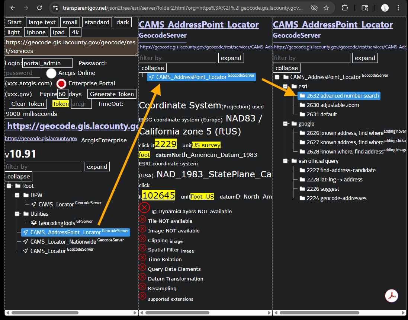Go back using browser back arrow
The width and height of the screenshot is (408, 320).
13,8
